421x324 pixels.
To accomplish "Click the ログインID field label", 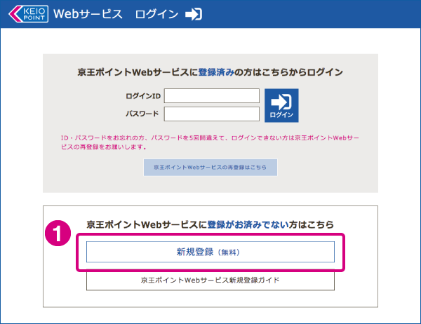I will (142, 95).
